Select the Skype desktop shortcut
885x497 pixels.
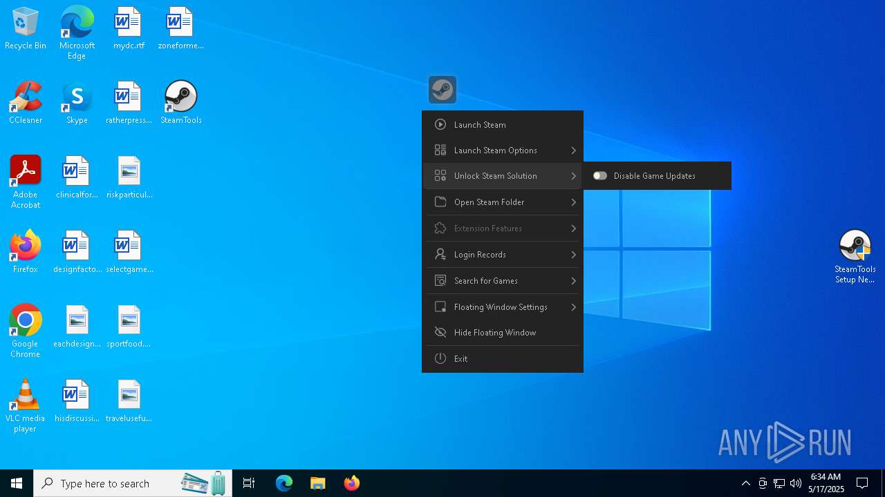tap(77, 103)
